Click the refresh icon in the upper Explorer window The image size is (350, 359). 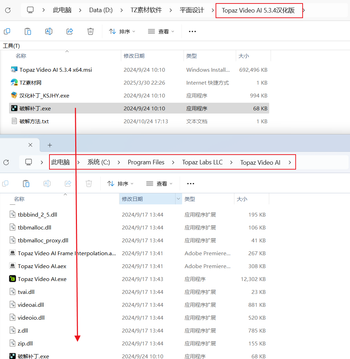(x=8, y=10)
